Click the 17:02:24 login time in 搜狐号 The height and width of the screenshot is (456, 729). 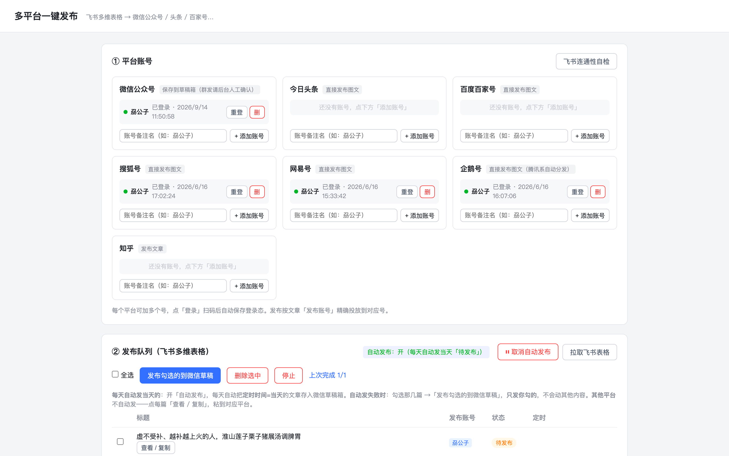point(163,196)
